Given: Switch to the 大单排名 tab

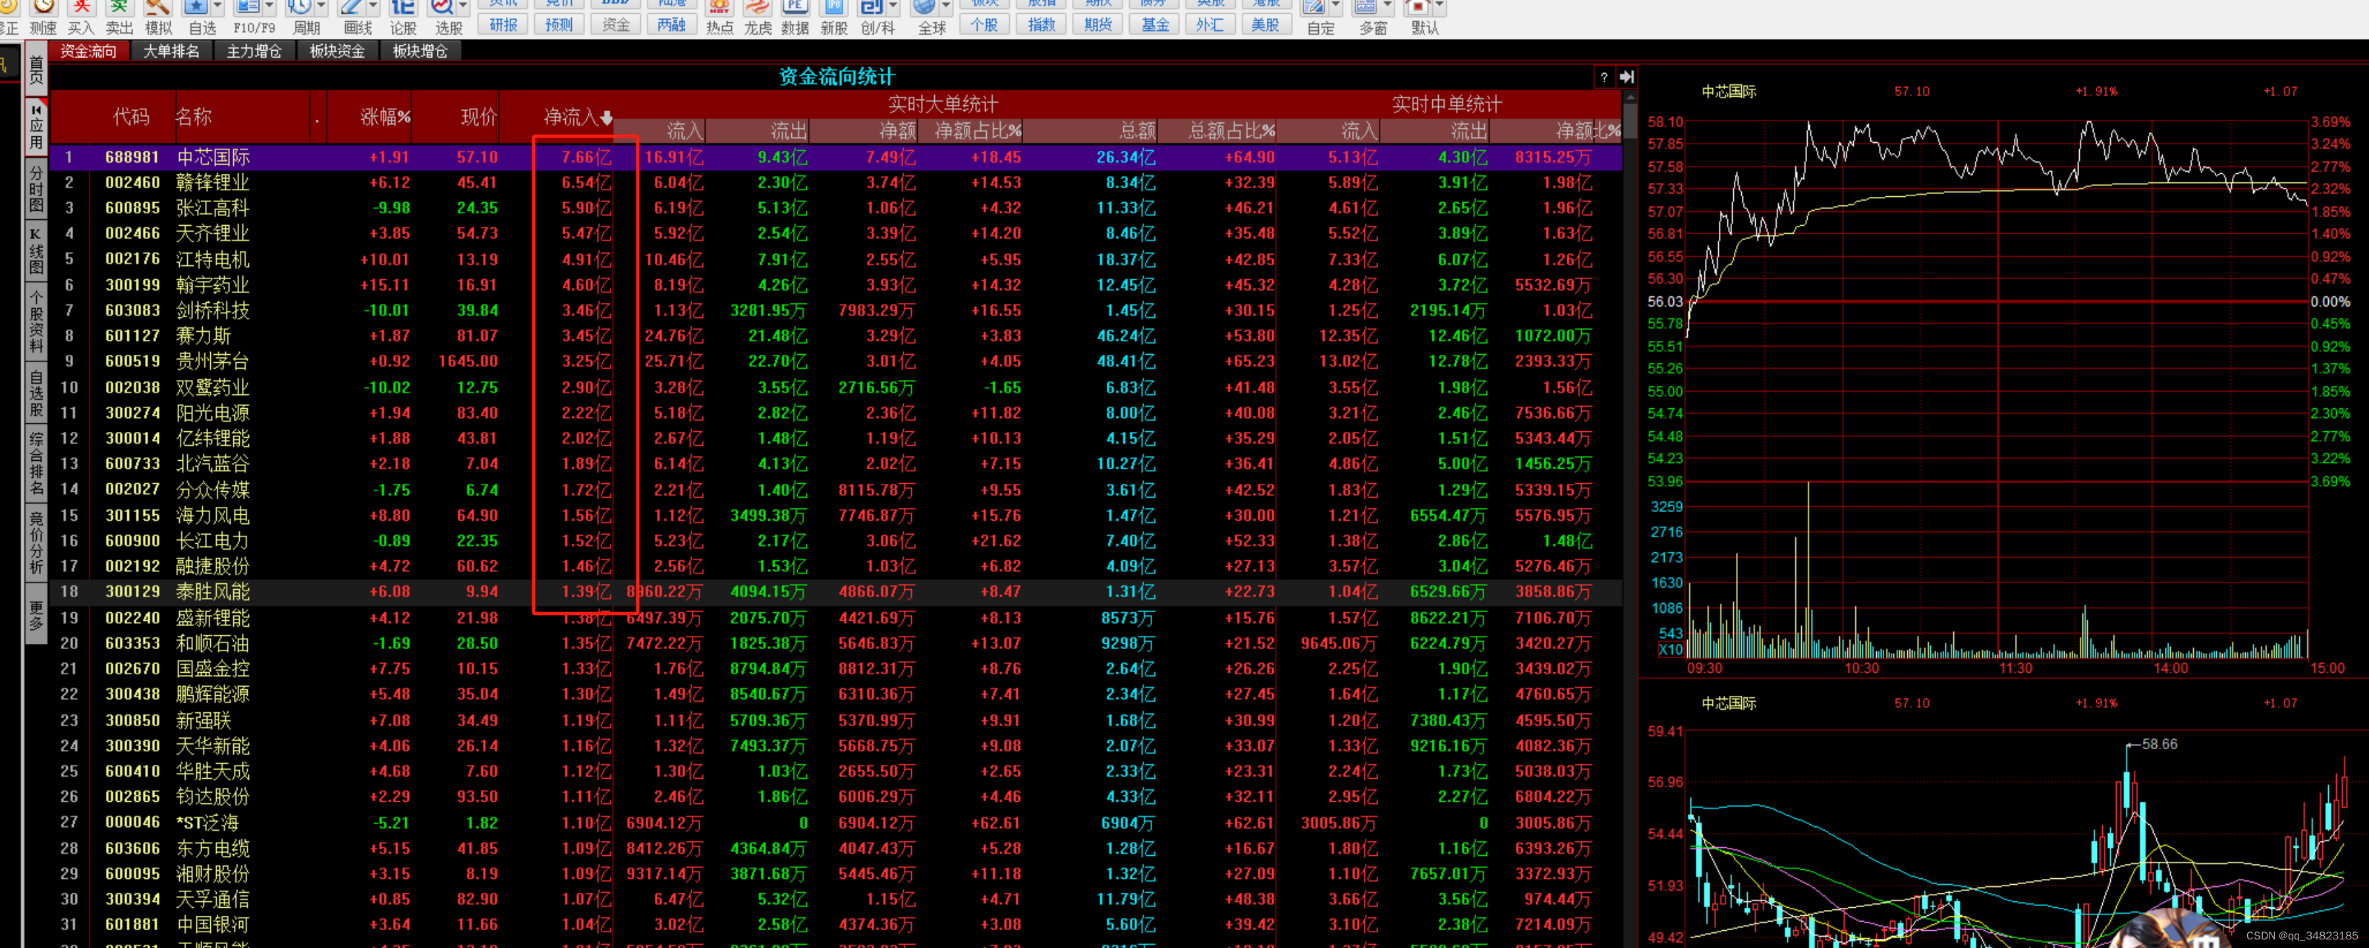Looking at the screenshot, I should click(171, 51).
